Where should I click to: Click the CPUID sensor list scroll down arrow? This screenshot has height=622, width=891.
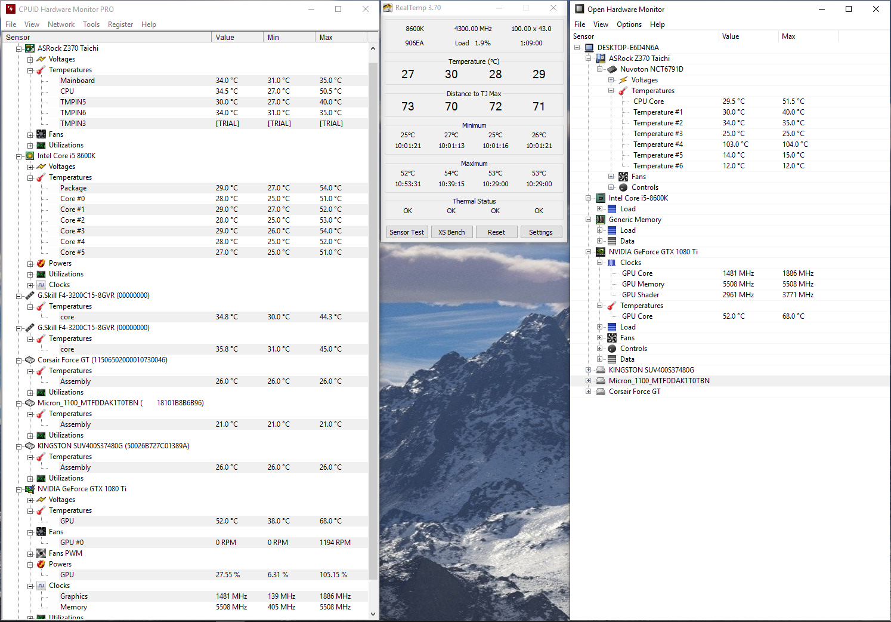373,614
